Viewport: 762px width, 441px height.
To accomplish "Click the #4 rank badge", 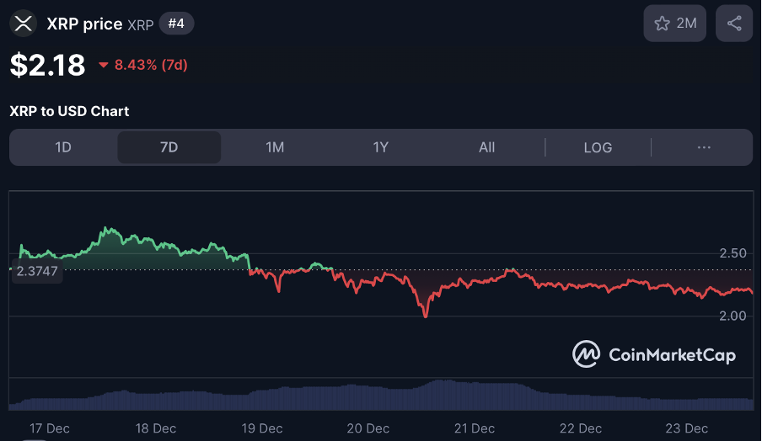I will [x=176, y=24].
